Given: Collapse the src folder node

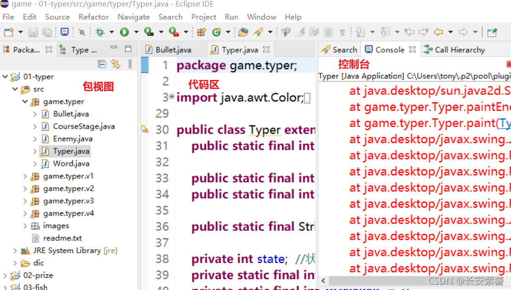Looking at the screenshot, I should 15,89.
